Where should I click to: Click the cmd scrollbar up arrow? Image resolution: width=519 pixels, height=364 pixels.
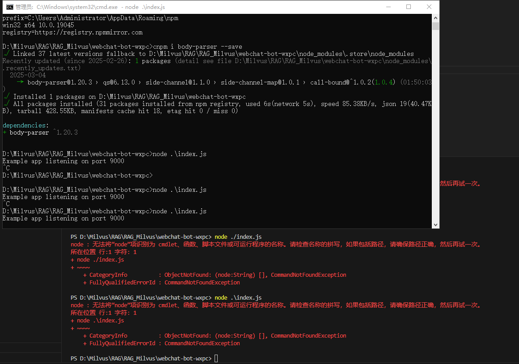[x=435, y=18]
